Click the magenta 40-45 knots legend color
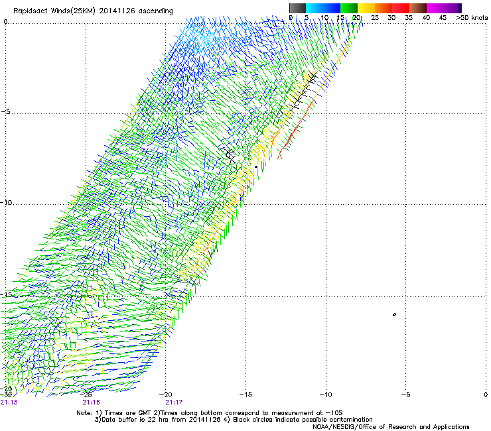This screenshot has width=491, height=431. 435,8
